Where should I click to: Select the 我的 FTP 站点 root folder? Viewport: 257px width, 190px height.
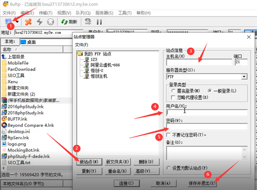click(x=97, y=54)
